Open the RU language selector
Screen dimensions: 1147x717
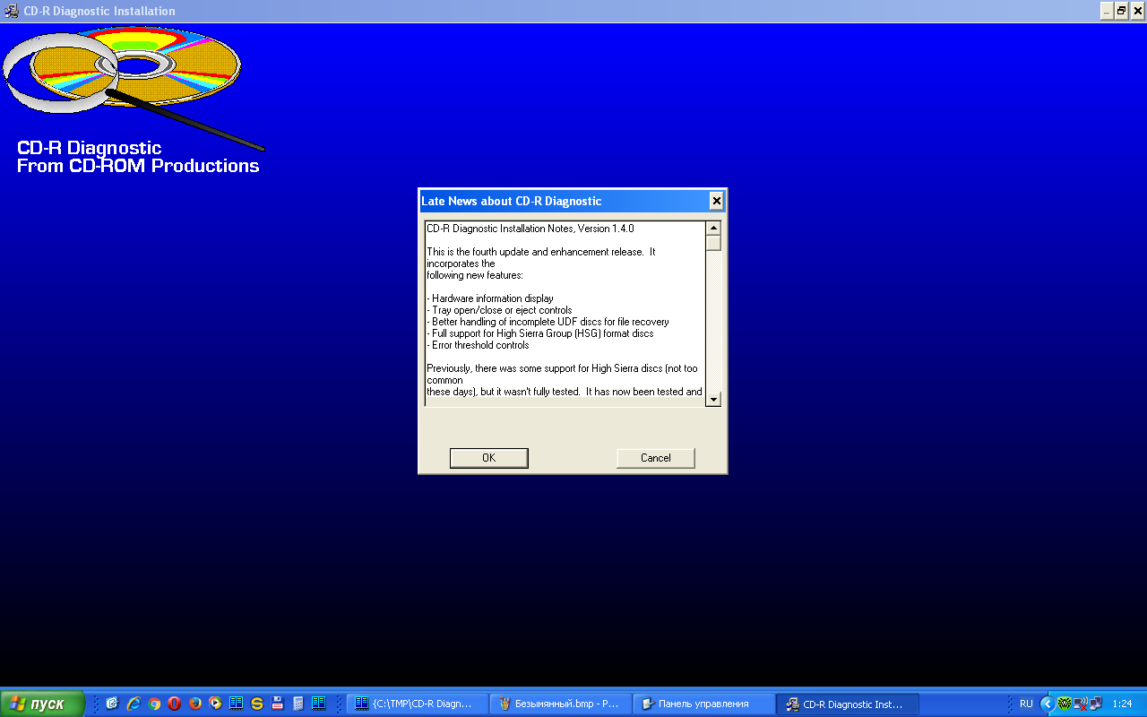pyautogui.click(x=1026, y=704)
